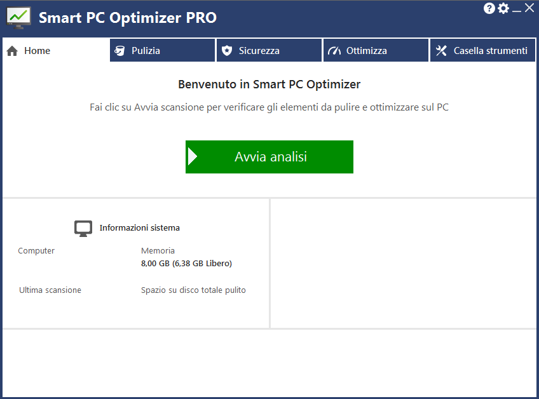
Task: Click the Fai clic su Avvia scansione instruction text
Action: 269,107
